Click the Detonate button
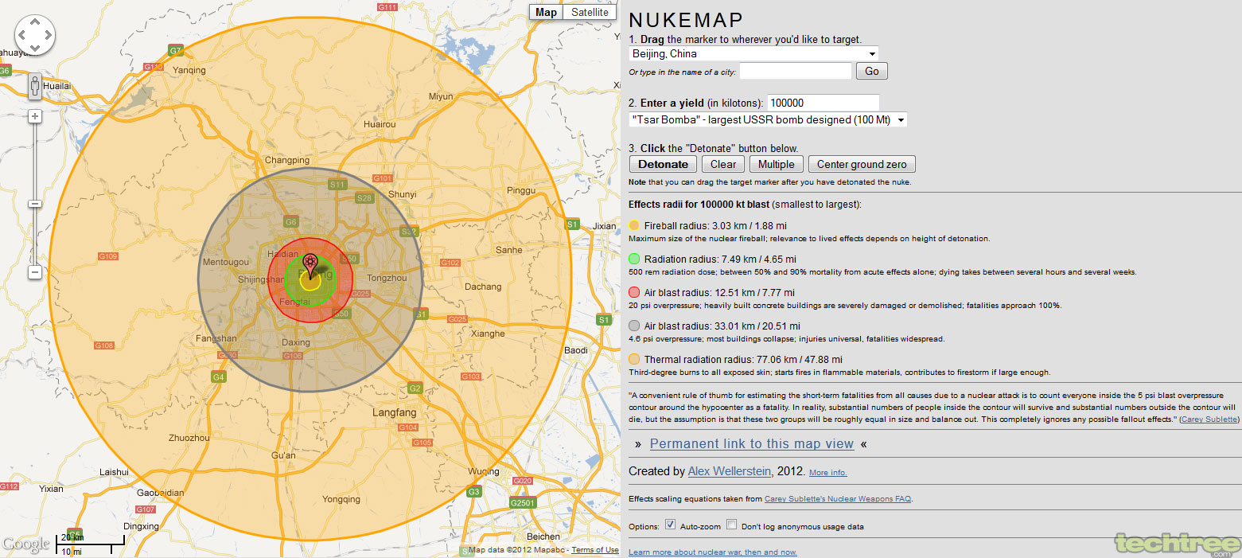 [663, 164]
